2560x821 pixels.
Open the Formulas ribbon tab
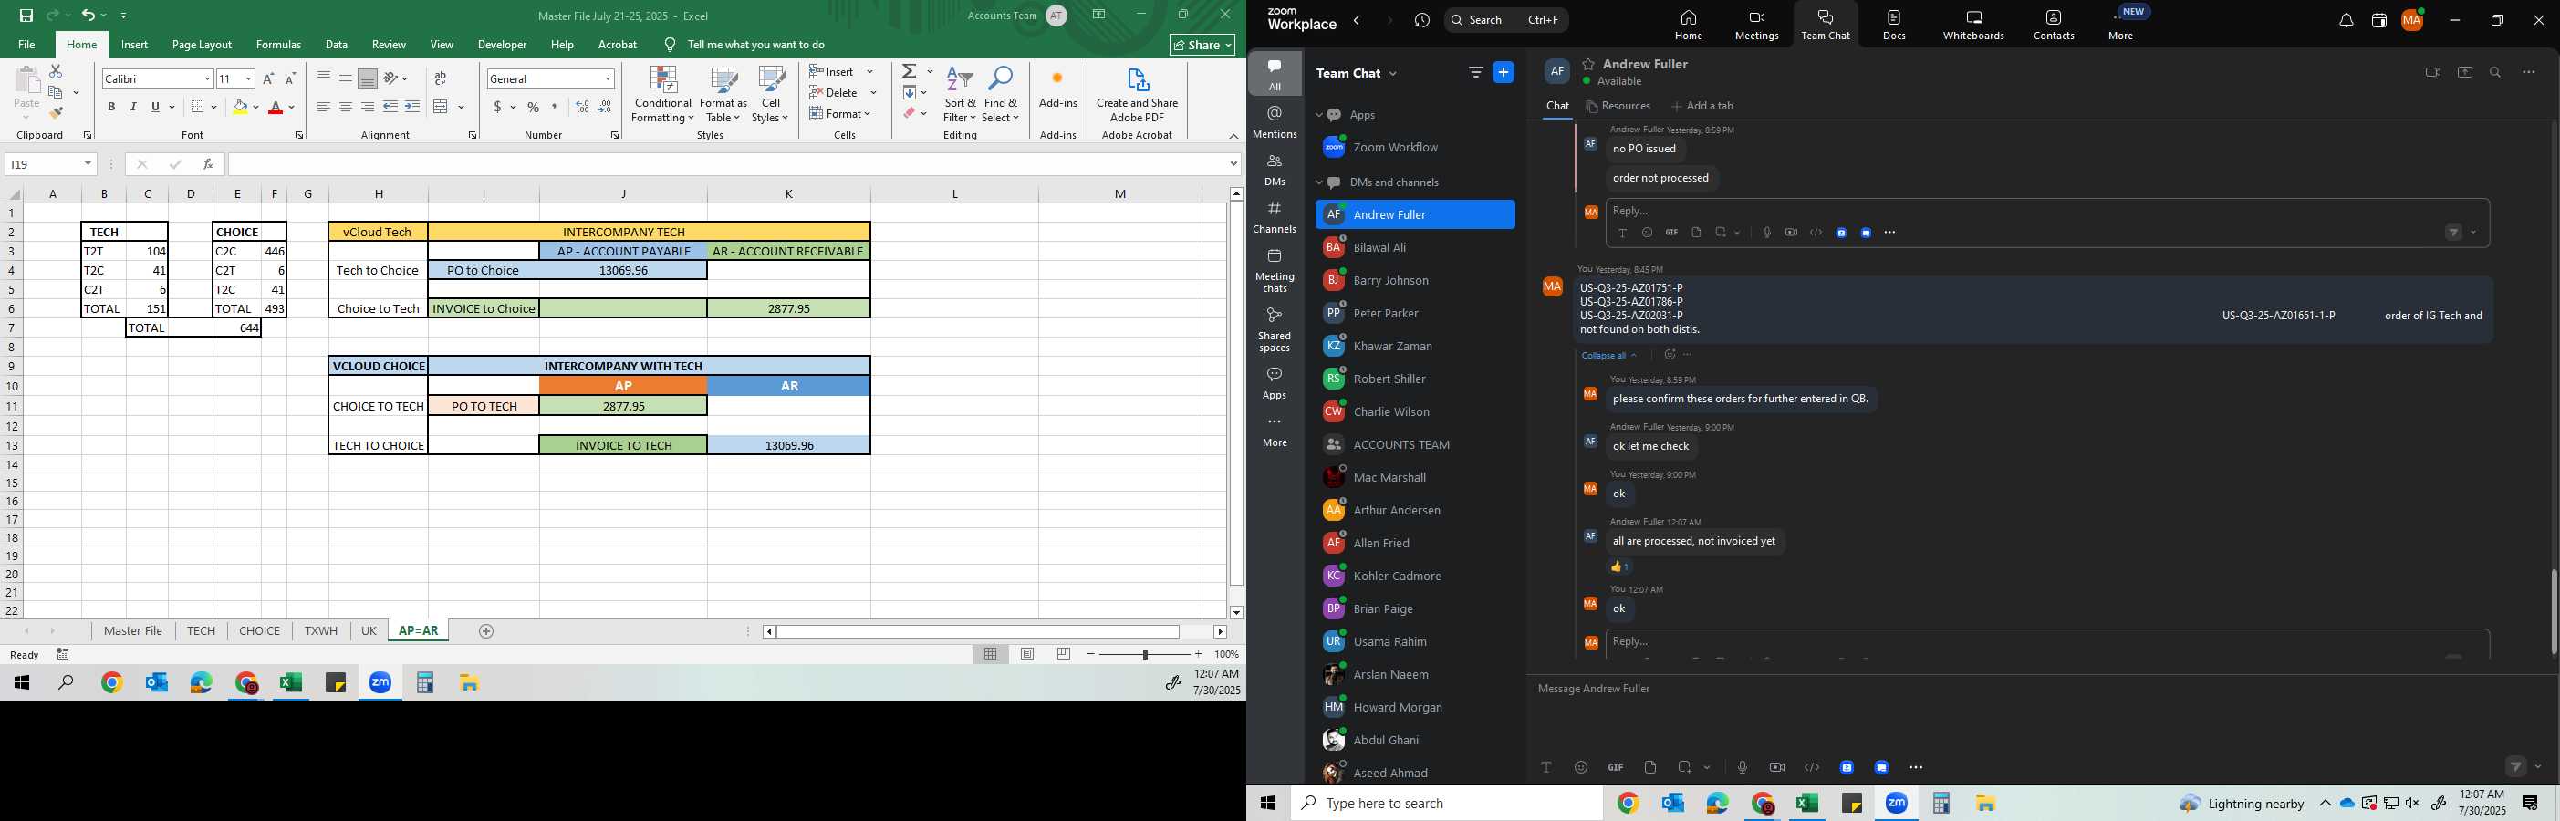pos(278,45)
